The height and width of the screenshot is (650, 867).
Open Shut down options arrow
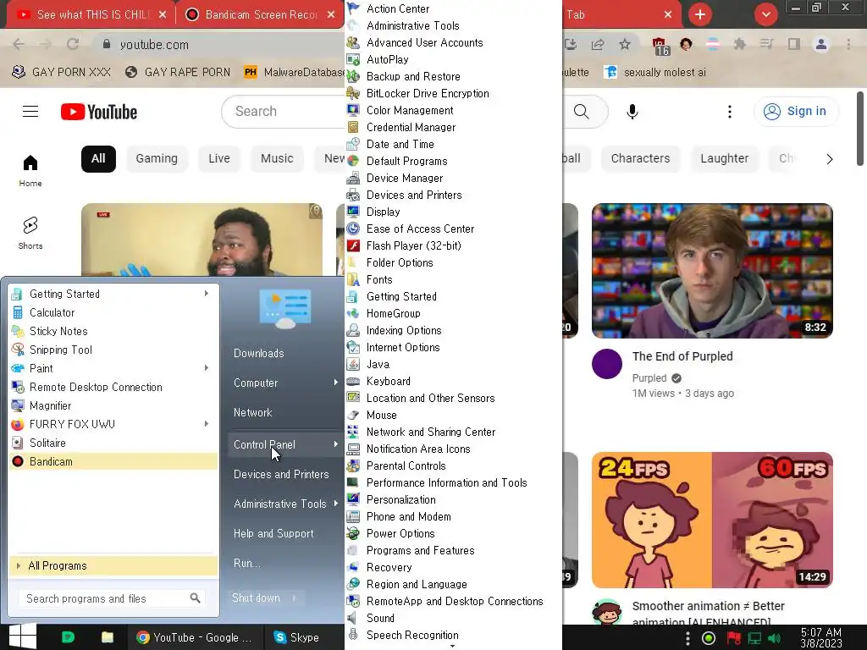pyautogui.click(x=294, y=598)
